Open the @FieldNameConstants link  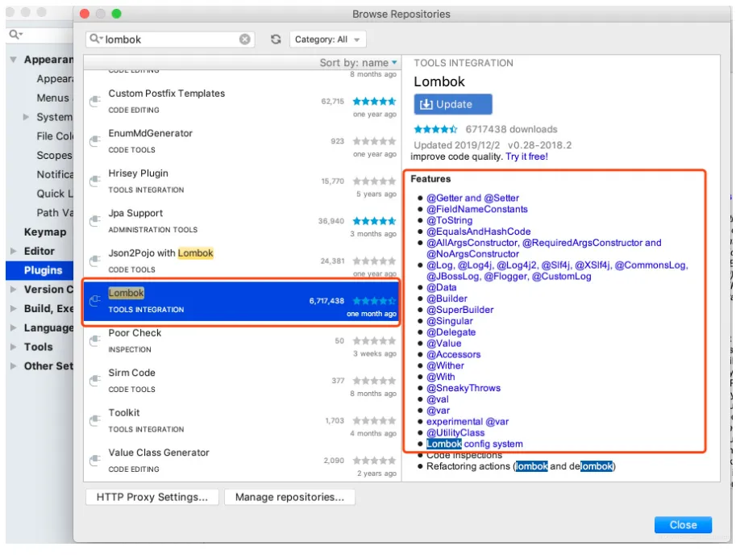coord(477,210)
